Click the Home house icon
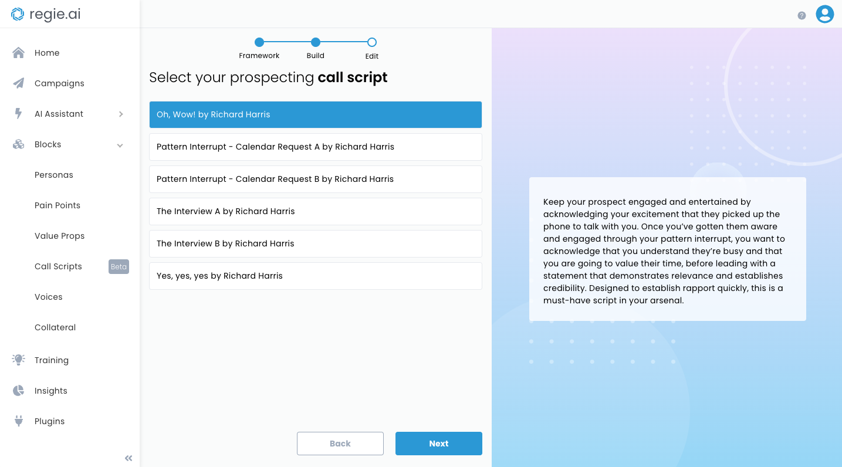Screen dimensions: 842x467 coord(19,53)
